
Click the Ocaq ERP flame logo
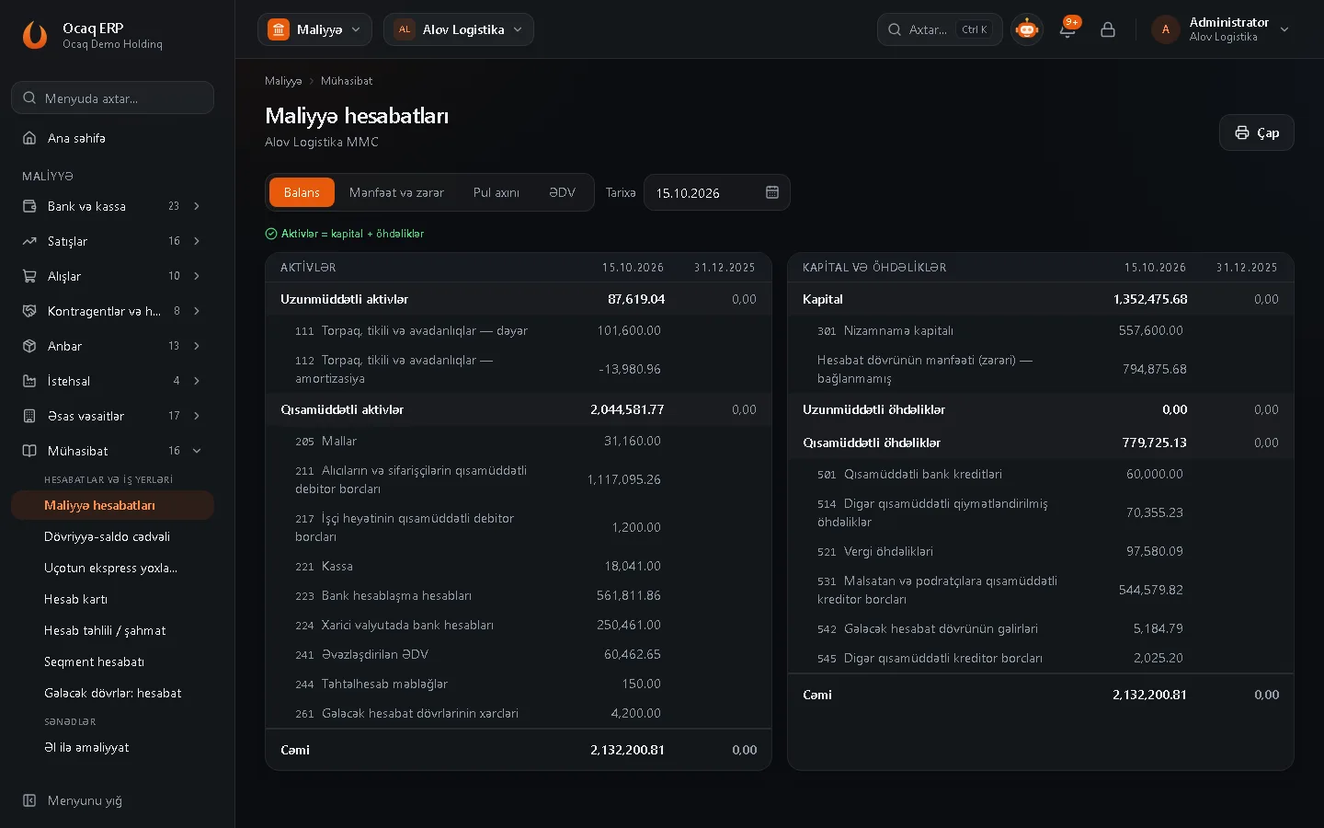click(35, 35)
